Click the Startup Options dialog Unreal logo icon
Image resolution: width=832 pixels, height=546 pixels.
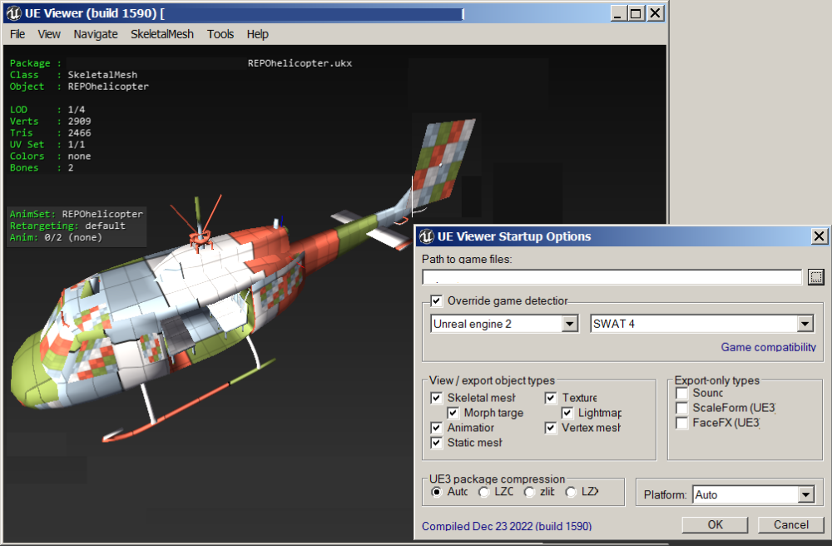tap(427, 236)
